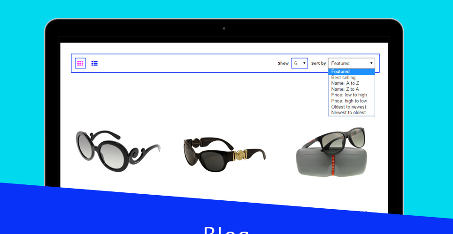Click the Show label text

point(283,63)
